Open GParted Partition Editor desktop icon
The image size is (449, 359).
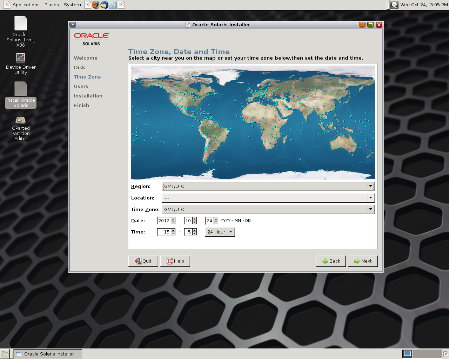[x=20, y=128]
